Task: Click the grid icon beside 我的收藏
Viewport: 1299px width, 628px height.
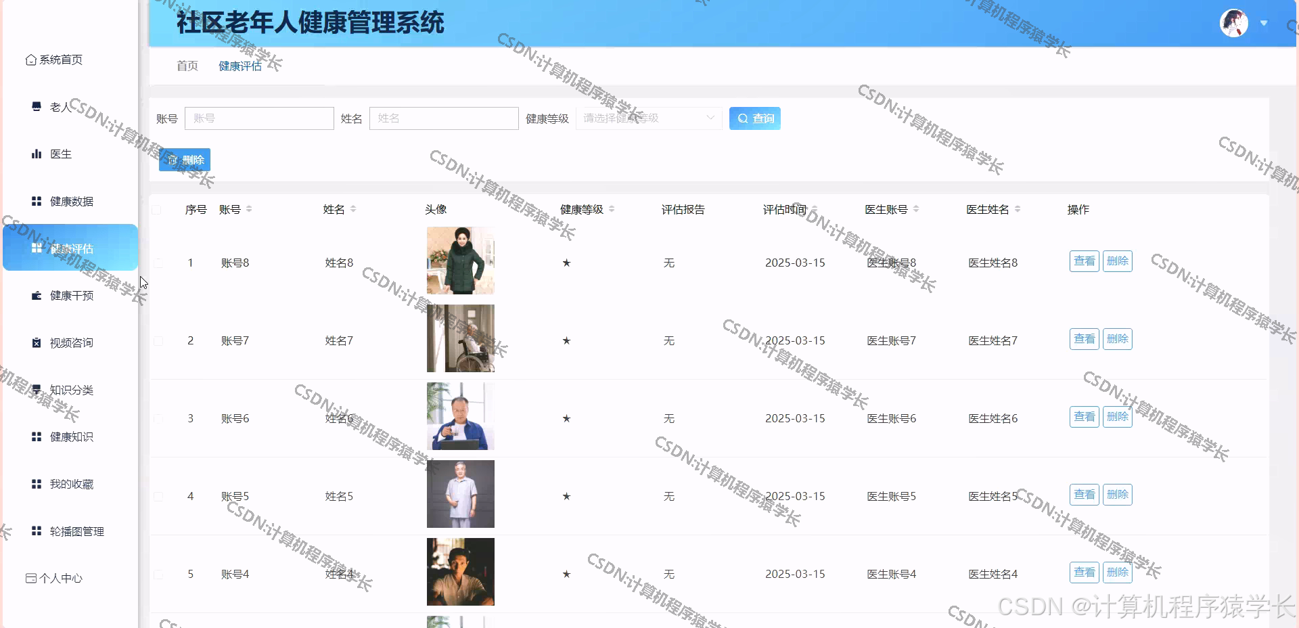Action: click(x=37, y=484)
